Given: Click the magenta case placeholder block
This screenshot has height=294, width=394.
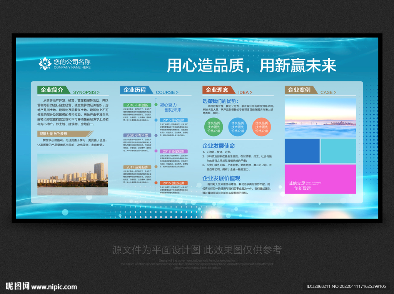Looking at the screenshot, I should coord(321,179).
